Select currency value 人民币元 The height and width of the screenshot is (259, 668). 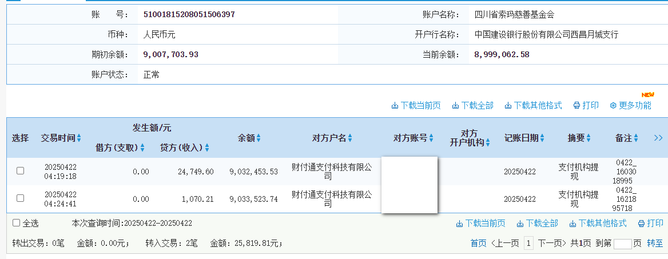point(160,34)
